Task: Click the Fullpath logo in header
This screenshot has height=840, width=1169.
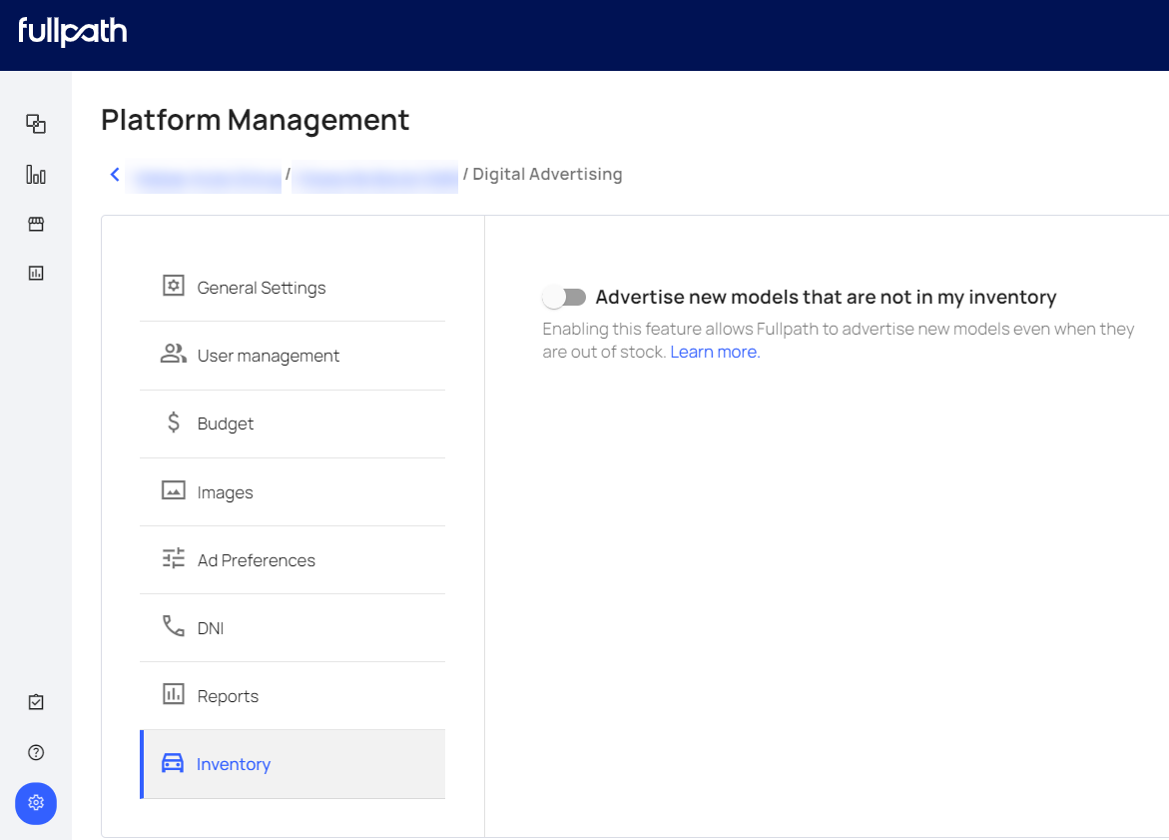Action: point(72,33)
